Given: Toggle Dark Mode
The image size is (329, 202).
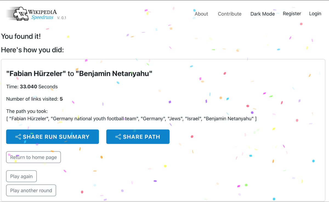Looking at the screenshot, I should coord(263,14).
